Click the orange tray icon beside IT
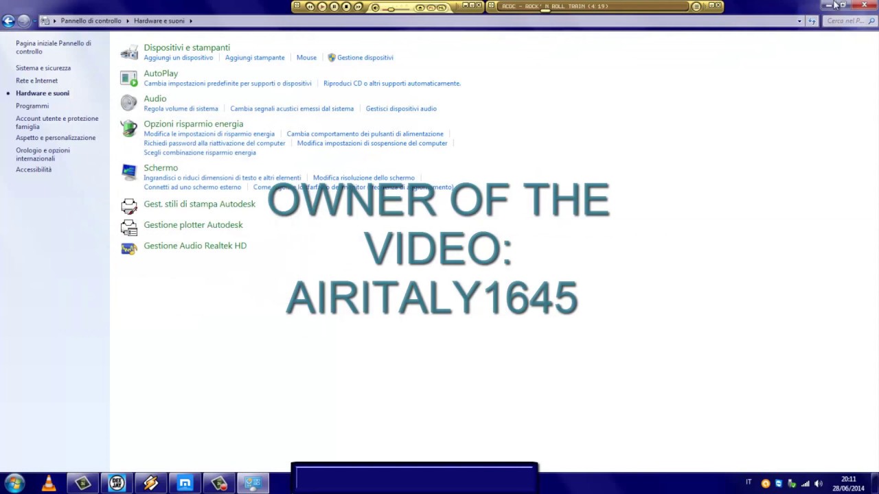This screenshot has height=494, width=879. [766, 484]
